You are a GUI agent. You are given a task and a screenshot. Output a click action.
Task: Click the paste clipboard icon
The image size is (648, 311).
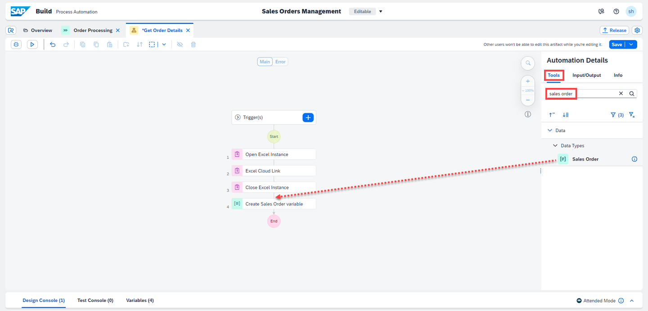pos(109,44)
